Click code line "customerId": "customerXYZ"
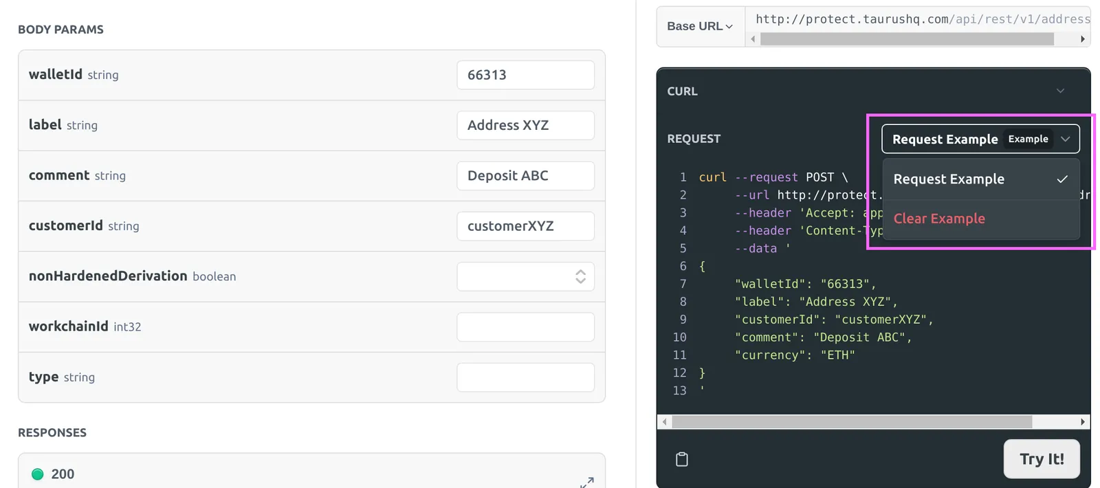The height and width of the screenshot is (488, 1100). (x=834, y=320)
